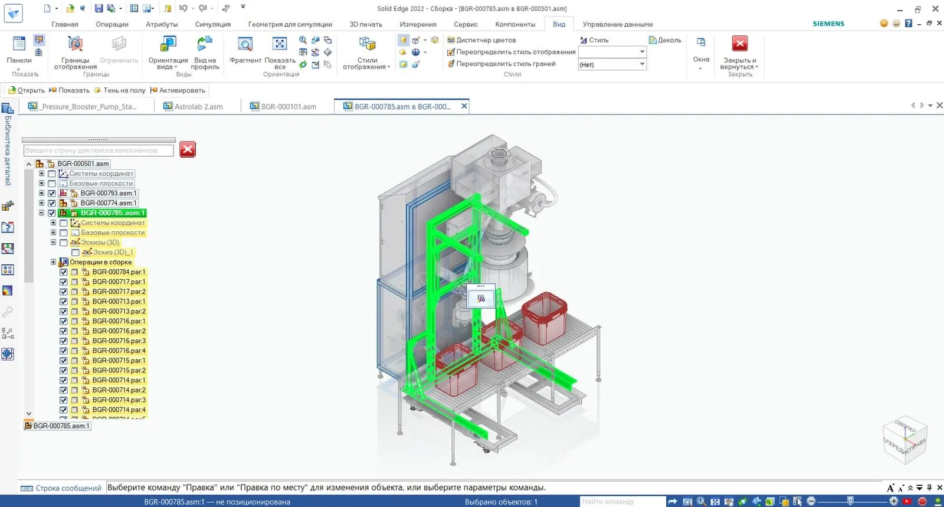Image resolution: width=944 pixels, height=507 pixels.
Task: Click Переопределить стиль отображения
Action: (511, 52)
